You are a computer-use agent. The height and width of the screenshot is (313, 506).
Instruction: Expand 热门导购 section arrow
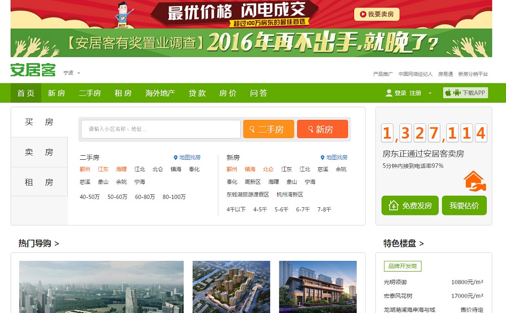[57, 244]
